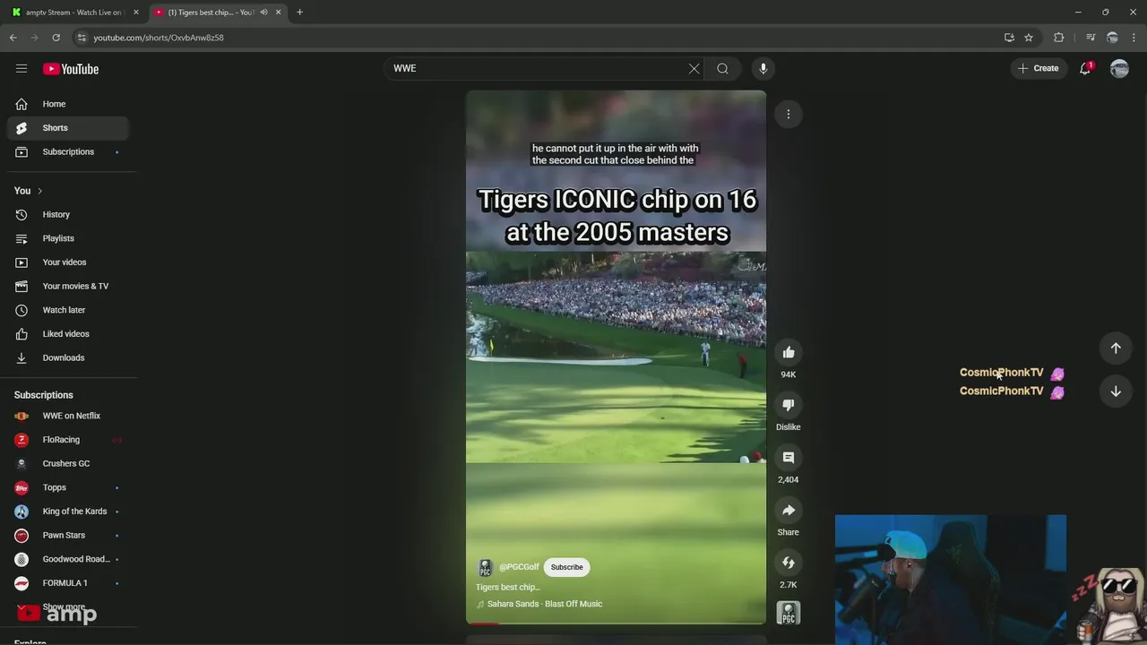The height and width of the screenshot is (645, 1147).
Task: Switch to the amptv Stream browser tab
Action: coord(73,13)
